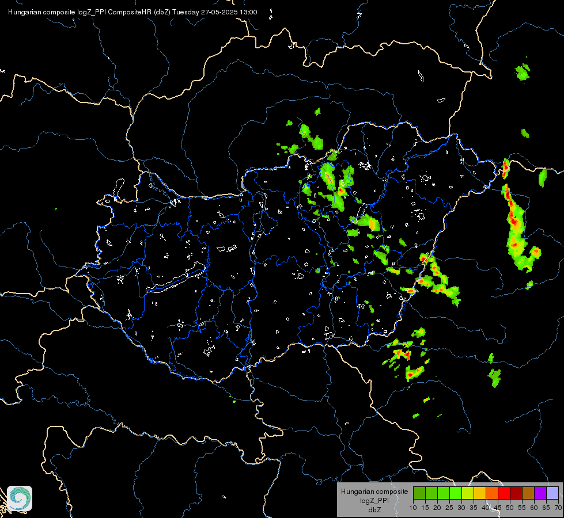This screenshot has height=518, width=564.
Task: Select the 10–15 dBZ dark green swatch
Action: tap(419, 493)
